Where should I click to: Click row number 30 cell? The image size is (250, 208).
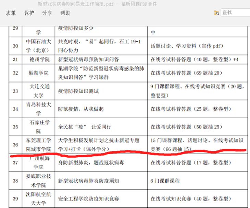15,46
